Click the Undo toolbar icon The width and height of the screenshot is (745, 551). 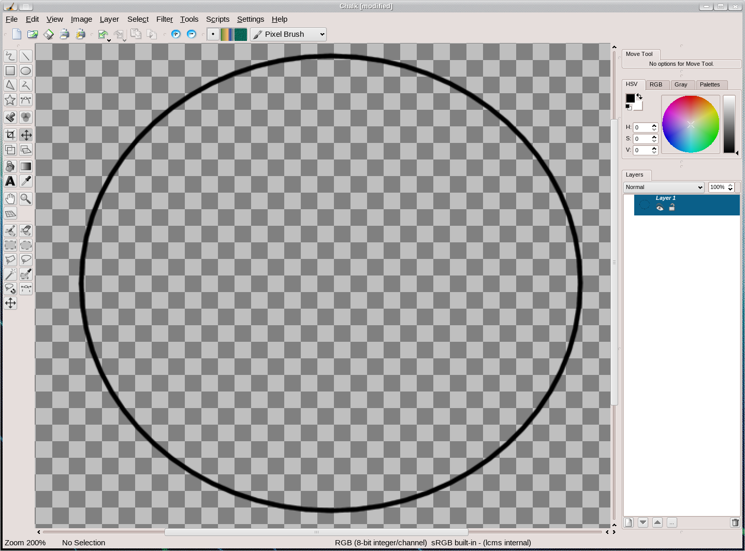point(104,35)
